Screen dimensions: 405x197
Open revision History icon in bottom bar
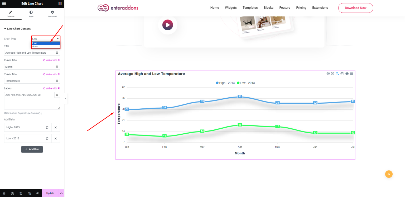(21, 193)
